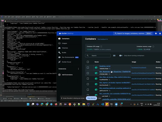Open Dev Environments in Docker sidebar
This screenshot has width=162, height=122.
[68, 57]
